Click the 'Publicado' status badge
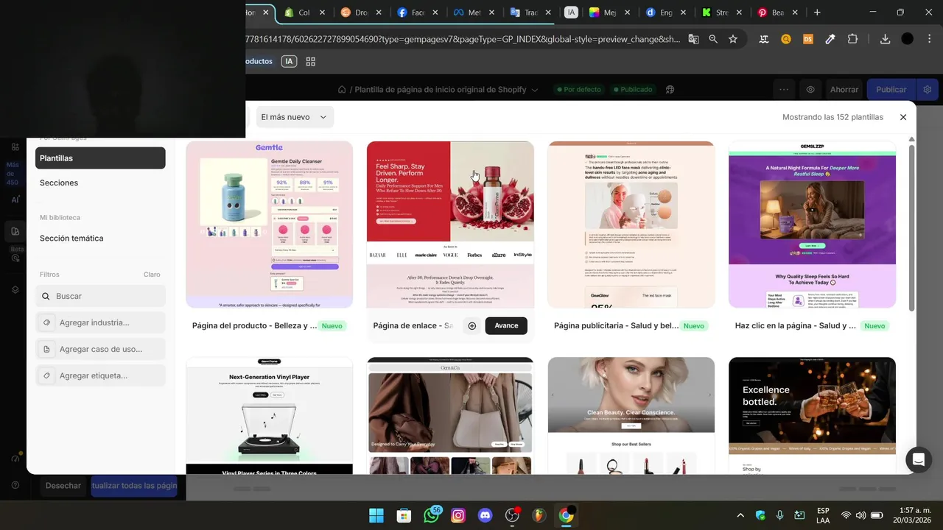943x530 pixels. 632,90
